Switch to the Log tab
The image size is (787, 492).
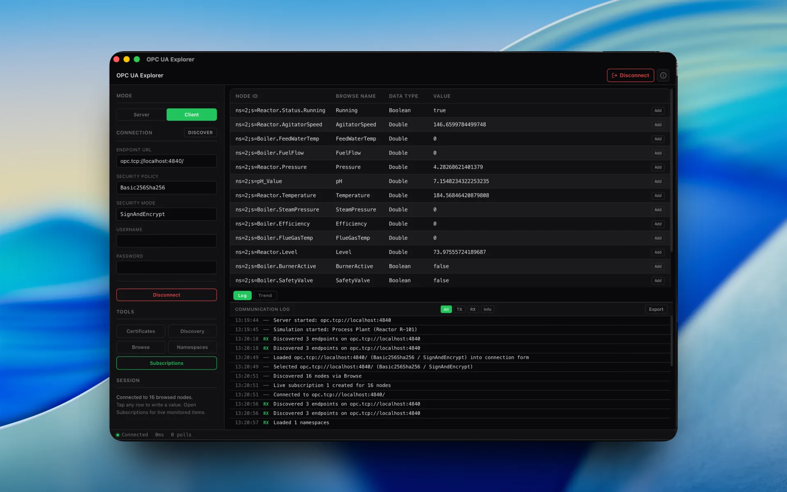pos(242,296)
